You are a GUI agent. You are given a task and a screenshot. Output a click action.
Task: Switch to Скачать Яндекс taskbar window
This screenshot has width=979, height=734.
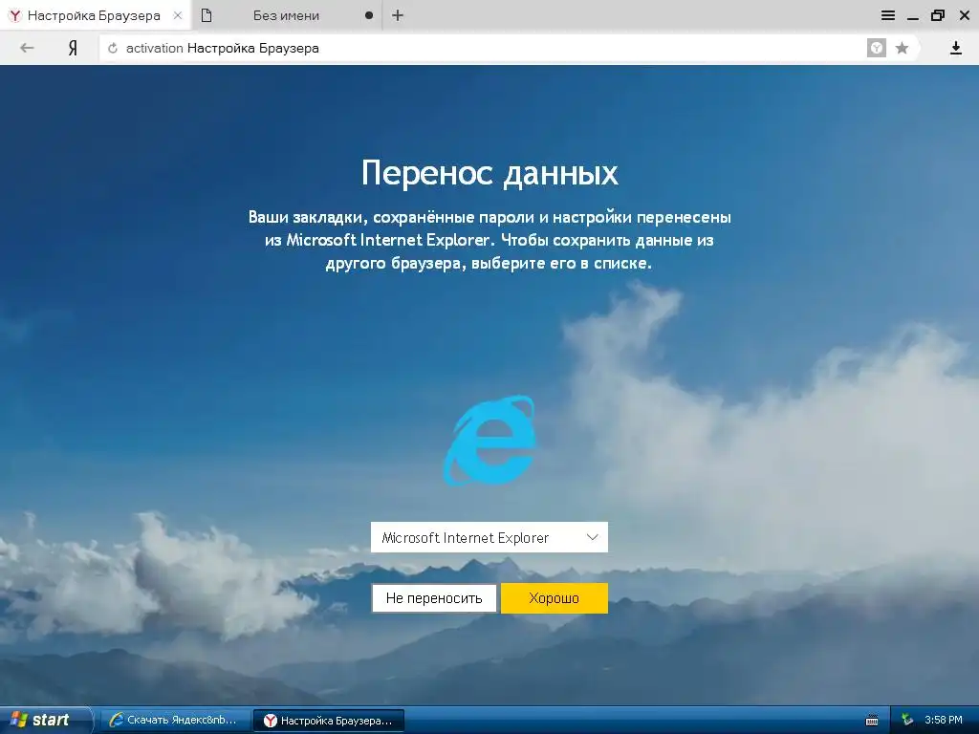point(174,720)
